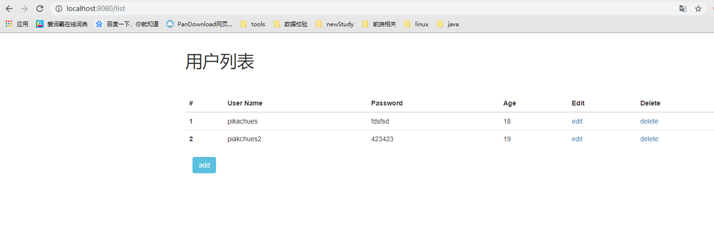Reload the current page
This screenshot has height=230, width=714.
pyautogui.click(x=40, y=9)
